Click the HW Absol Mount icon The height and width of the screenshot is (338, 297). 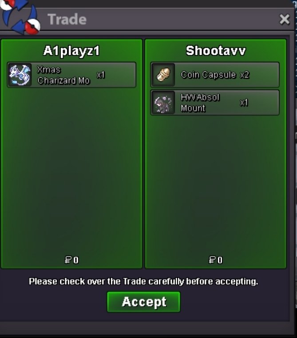click(x=163, y=103)
